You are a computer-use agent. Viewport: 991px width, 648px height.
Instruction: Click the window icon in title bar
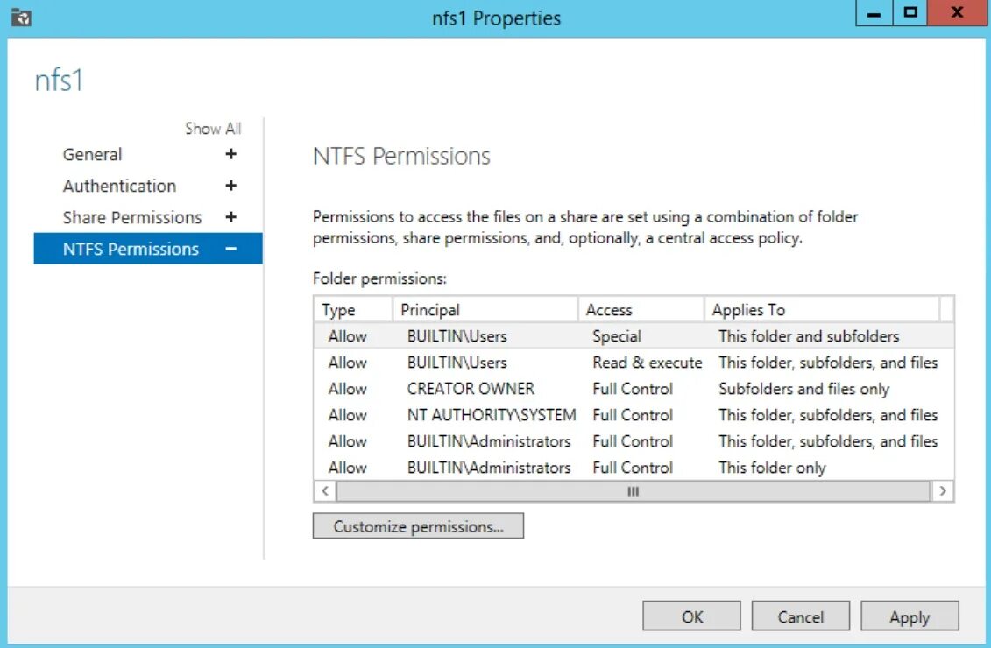(x=22, y=17)
